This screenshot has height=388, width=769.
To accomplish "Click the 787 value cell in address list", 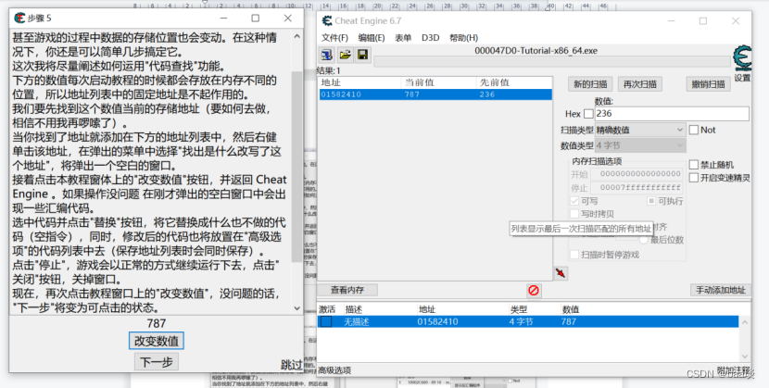I will [569, 322].
